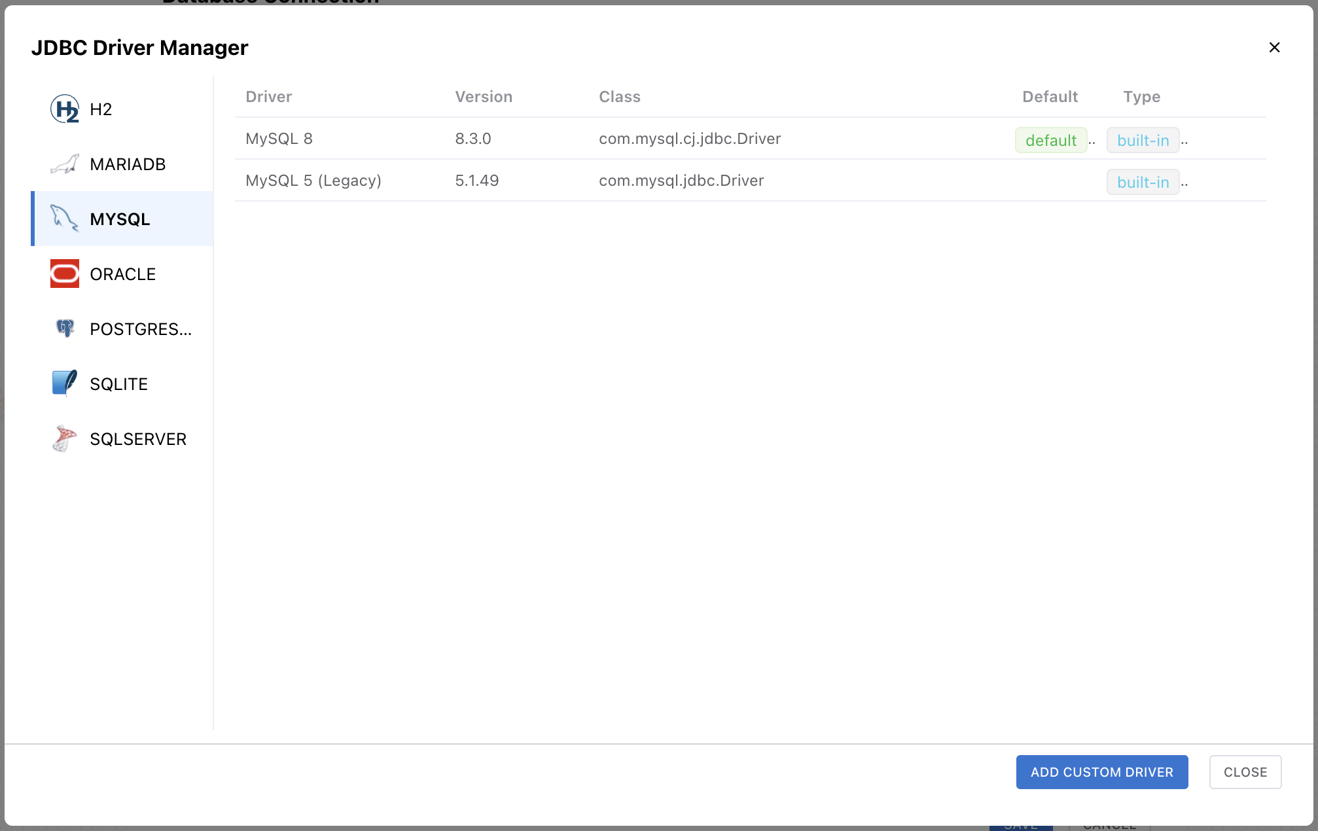Click the JDBC Driver Manager title
This screenshot has width=1318, height=831.
pyautogui.click(x=139, y=48)
